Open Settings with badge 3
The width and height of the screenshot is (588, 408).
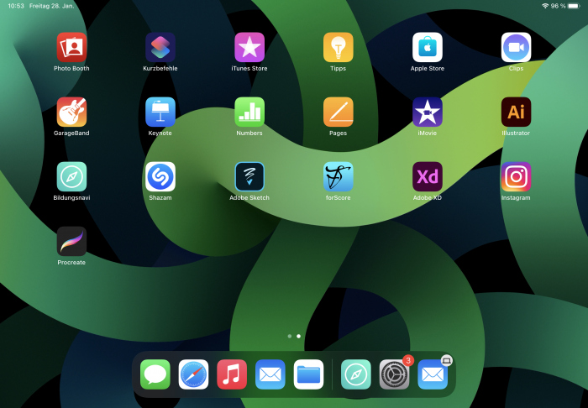click(x=395, y=374)
